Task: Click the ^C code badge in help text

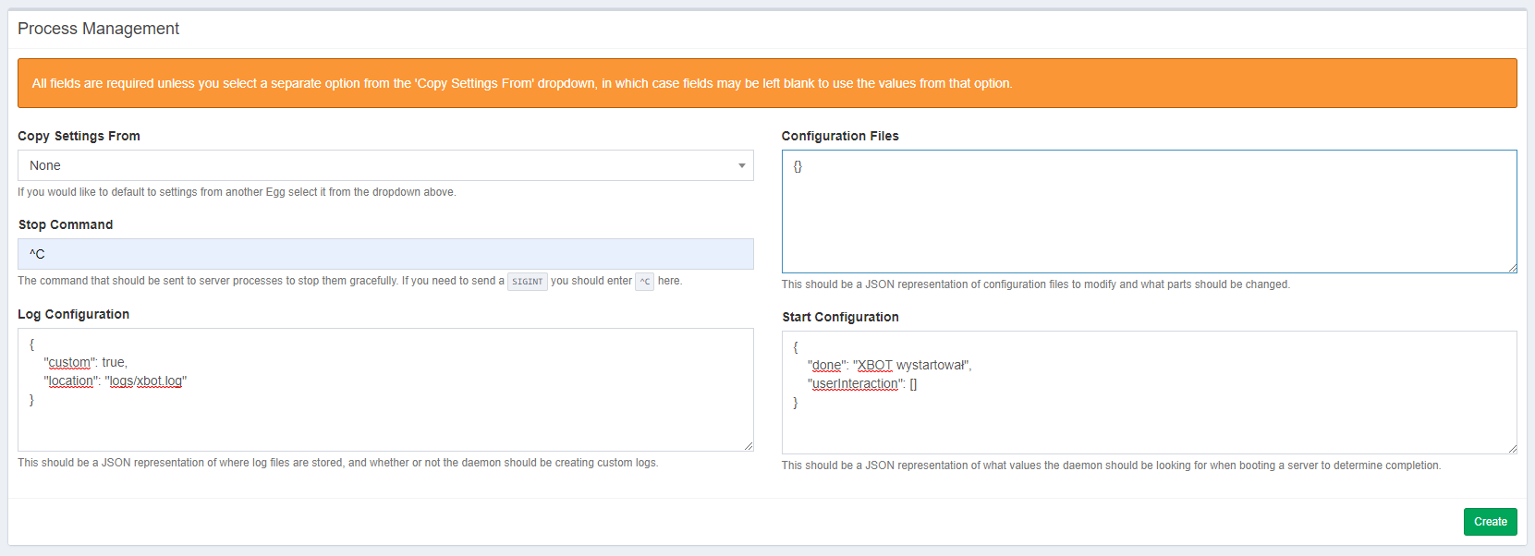Action: click(644, 282)
